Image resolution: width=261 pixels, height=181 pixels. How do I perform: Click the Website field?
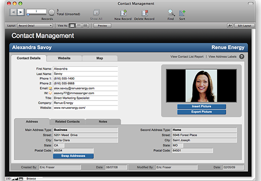click(86, 107)
